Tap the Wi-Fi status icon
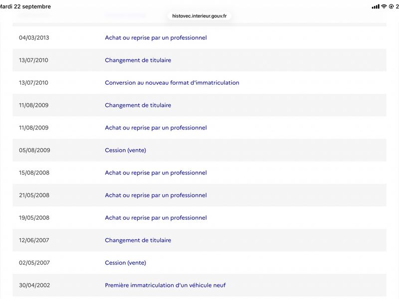Viewport: 399px width, 299px height. [x=384, y=6]
